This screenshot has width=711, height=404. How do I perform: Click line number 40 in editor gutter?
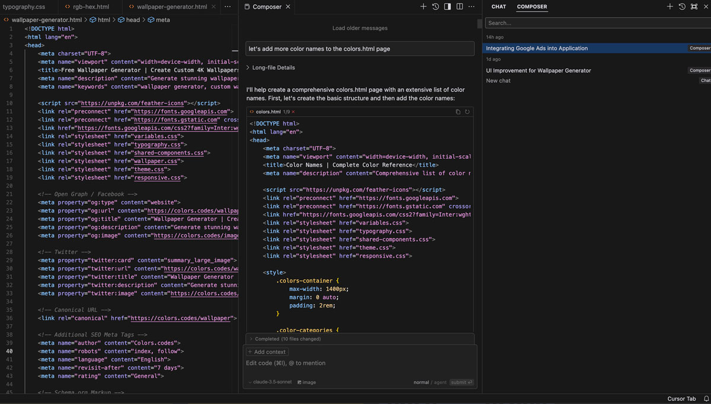coord(9,351)
